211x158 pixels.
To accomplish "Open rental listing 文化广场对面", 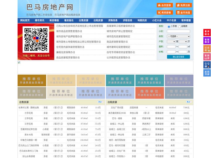I will click(x=117, y=108).
